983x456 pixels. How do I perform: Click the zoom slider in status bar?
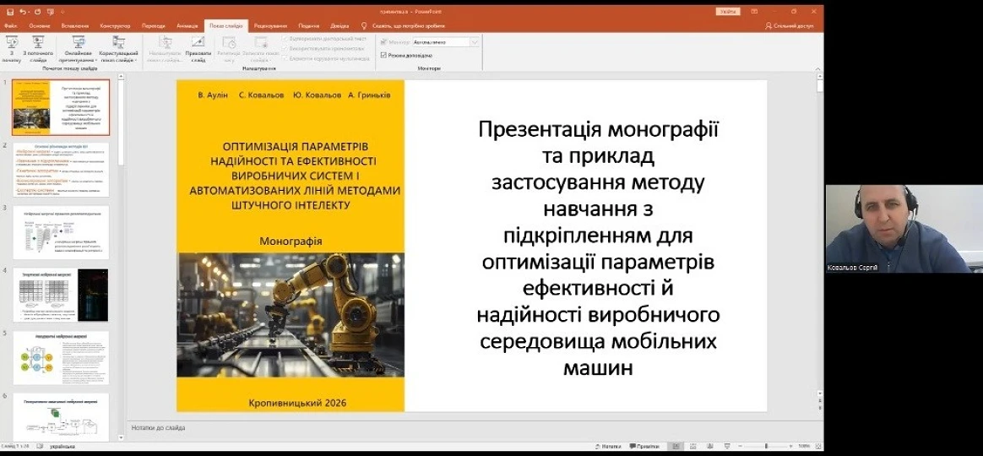point(767,446)
